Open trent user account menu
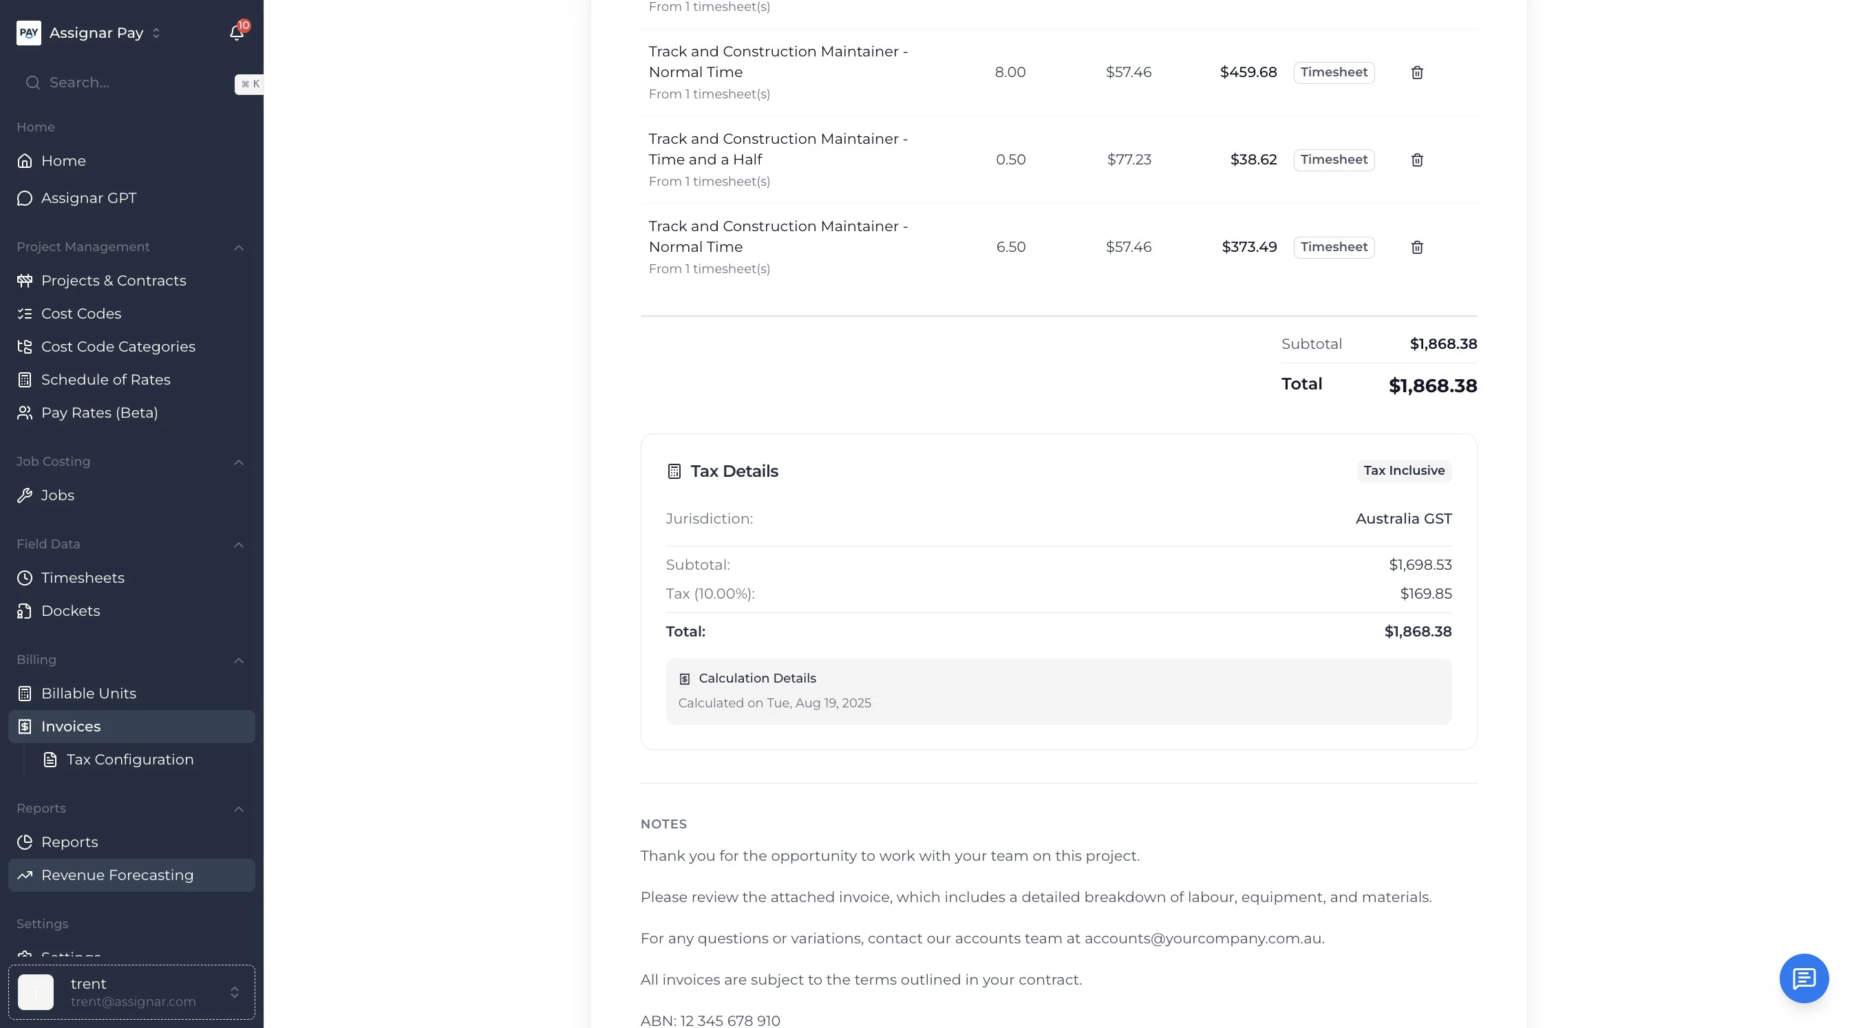Image resolution: width=1854 pixels, height=1028 pixels. pyautogui.click(x=131, y=992)
